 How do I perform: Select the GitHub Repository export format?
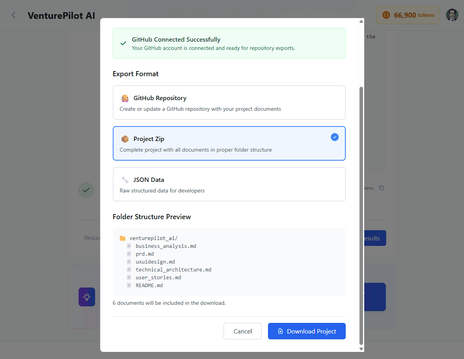tap(229, 103)
